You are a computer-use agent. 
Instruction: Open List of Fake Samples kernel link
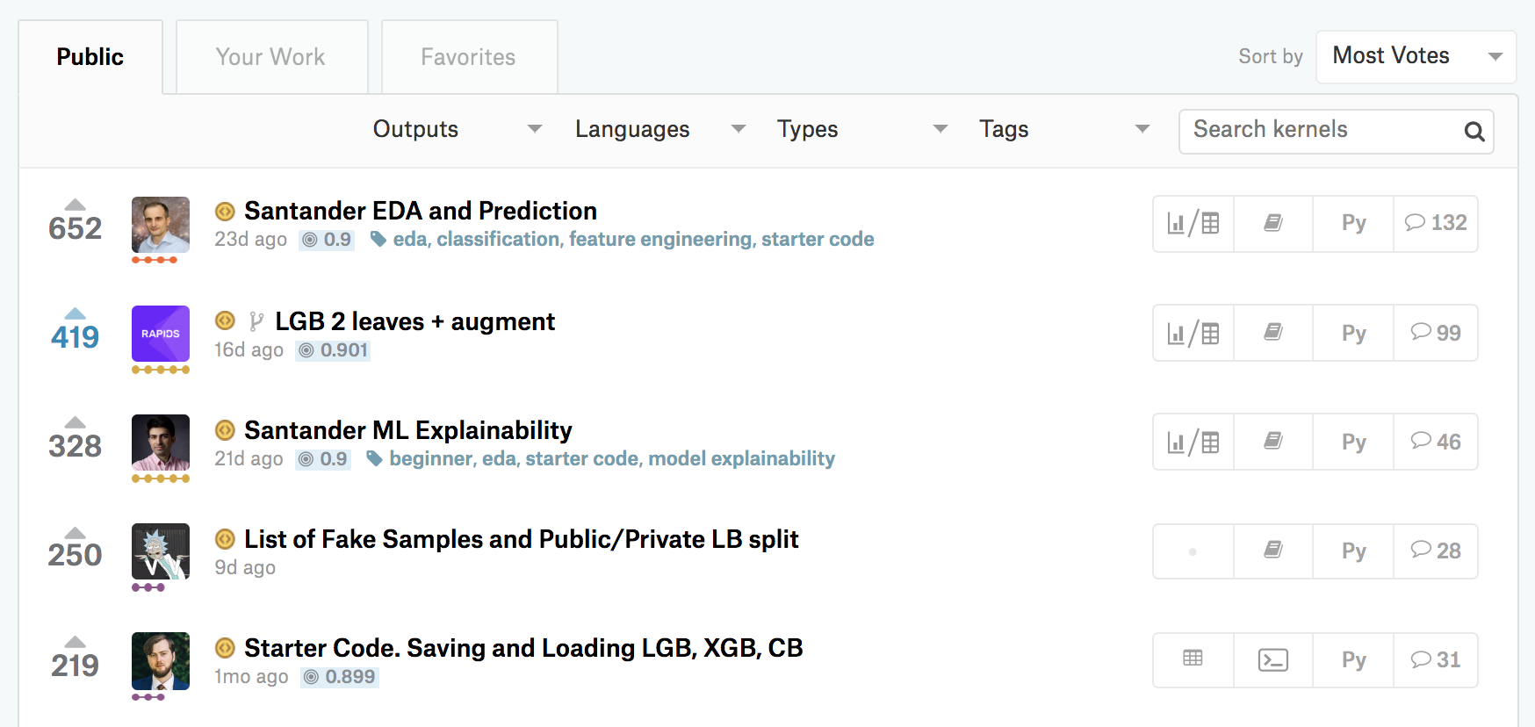[x=521, y=539]
